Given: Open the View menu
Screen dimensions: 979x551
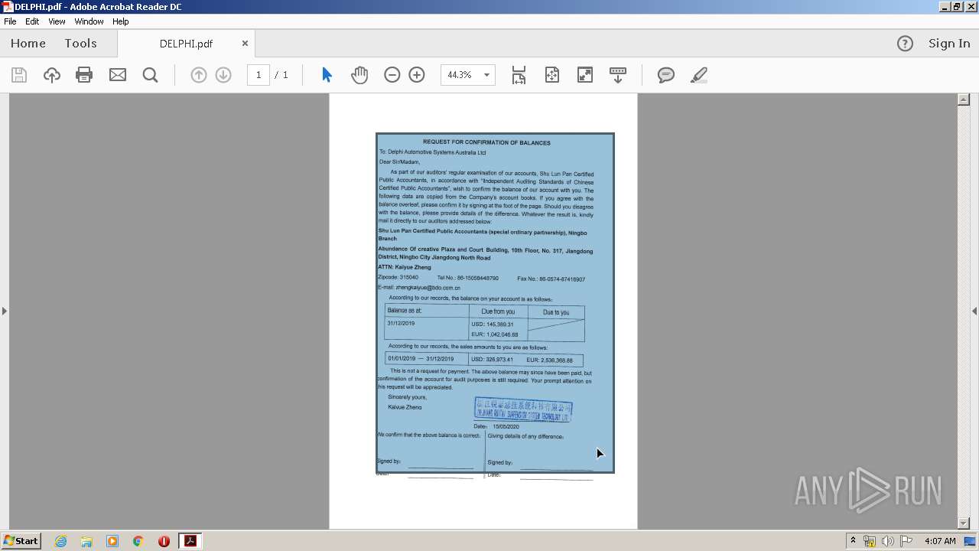Looking at the screenshot, I should tap(57, 21).
